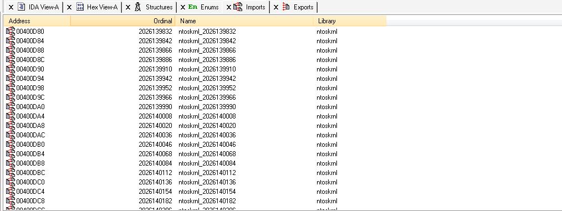Click import icon for address 00400D9C
Screen dimensions: 562x211
click(11, 97)
